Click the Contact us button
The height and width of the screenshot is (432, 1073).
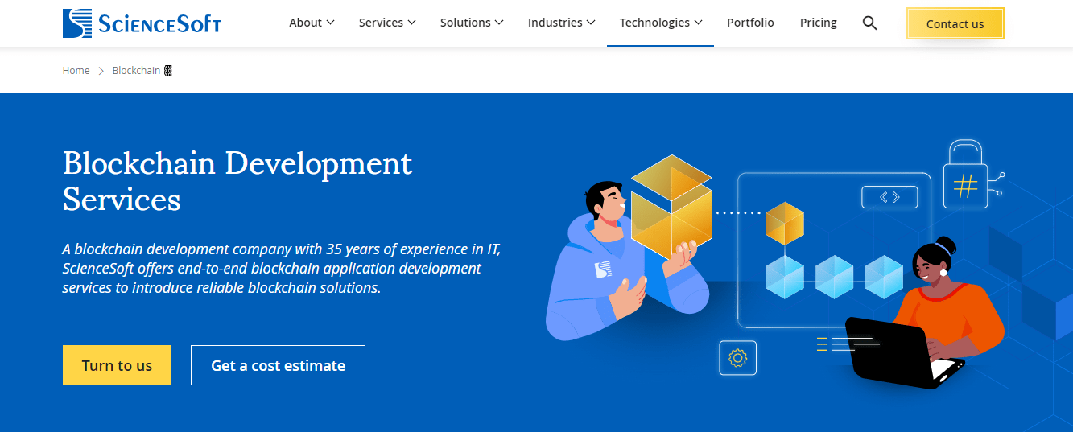tap(955, 23)
